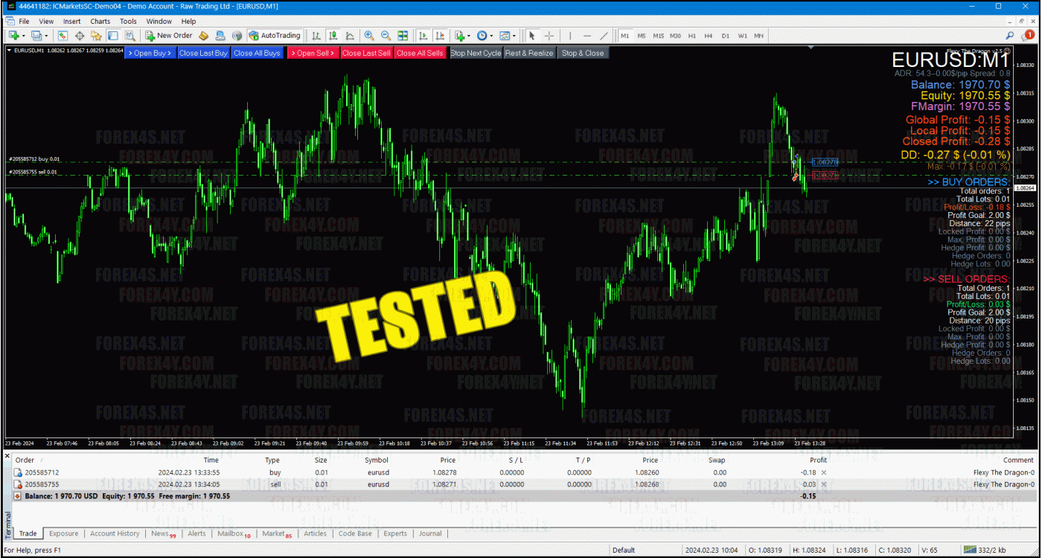The width and height of the screenshot is (1042, 558).
Task: Sort trades by the Profit column header
Action: coord(818,460)
